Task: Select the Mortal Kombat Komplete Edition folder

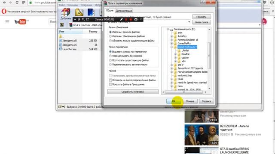Action: (192, 72)
